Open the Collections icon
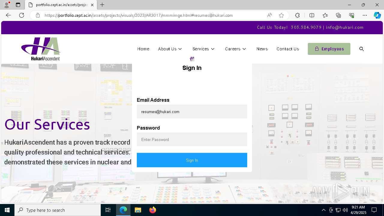 coord(338,15)
